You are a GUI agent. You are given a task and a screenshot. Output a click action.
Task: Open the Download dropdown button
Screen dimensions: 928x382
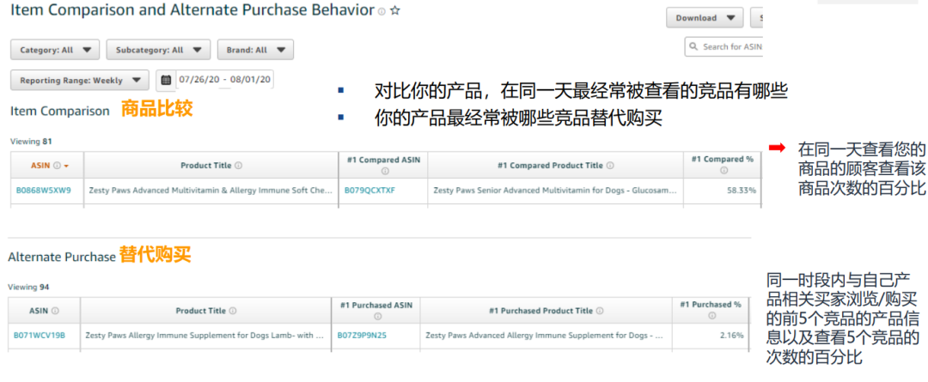[x=705, y=18]
